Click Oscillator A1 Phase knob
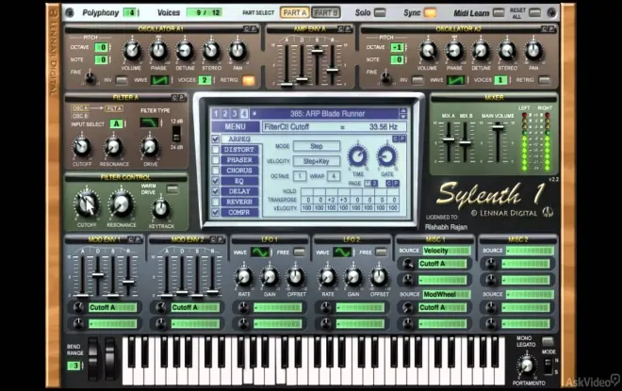The height and width of the screenshot is (391, 622). pyautogui.click(x=158, y=51)
